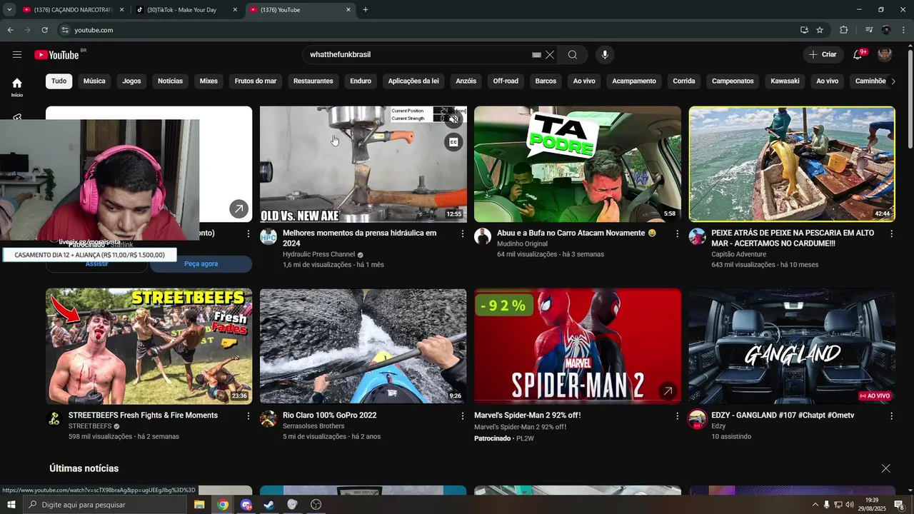Select the Frutos do mar chip
The height and width of the screenshot is (514, 914).
click(256, 81)
